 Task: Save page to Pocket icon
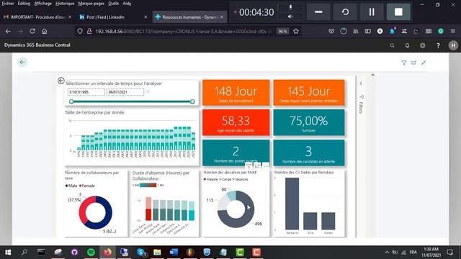(x=331, y=31)
